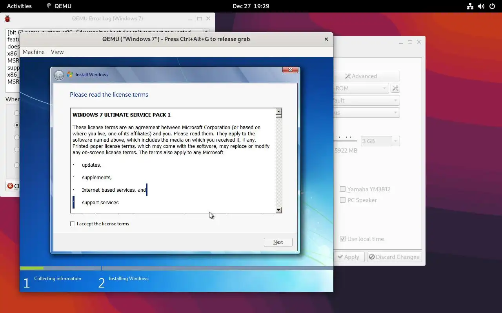Close the QEMU Error Log window
The image size is (502, 313).
[208, 18]
